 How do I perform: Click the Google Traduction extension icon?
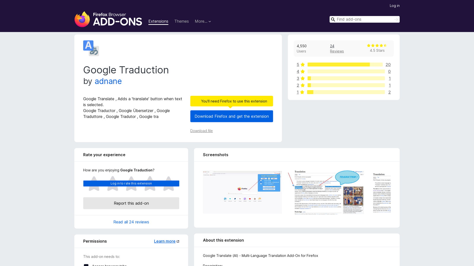click(91, 48)
